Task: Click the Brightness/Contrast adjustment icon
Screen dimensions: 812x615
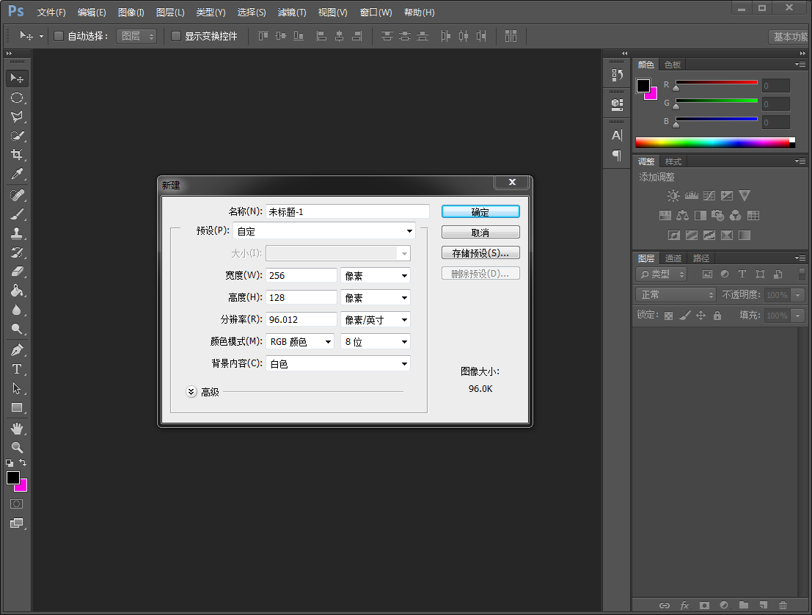Action: (673, 196)
